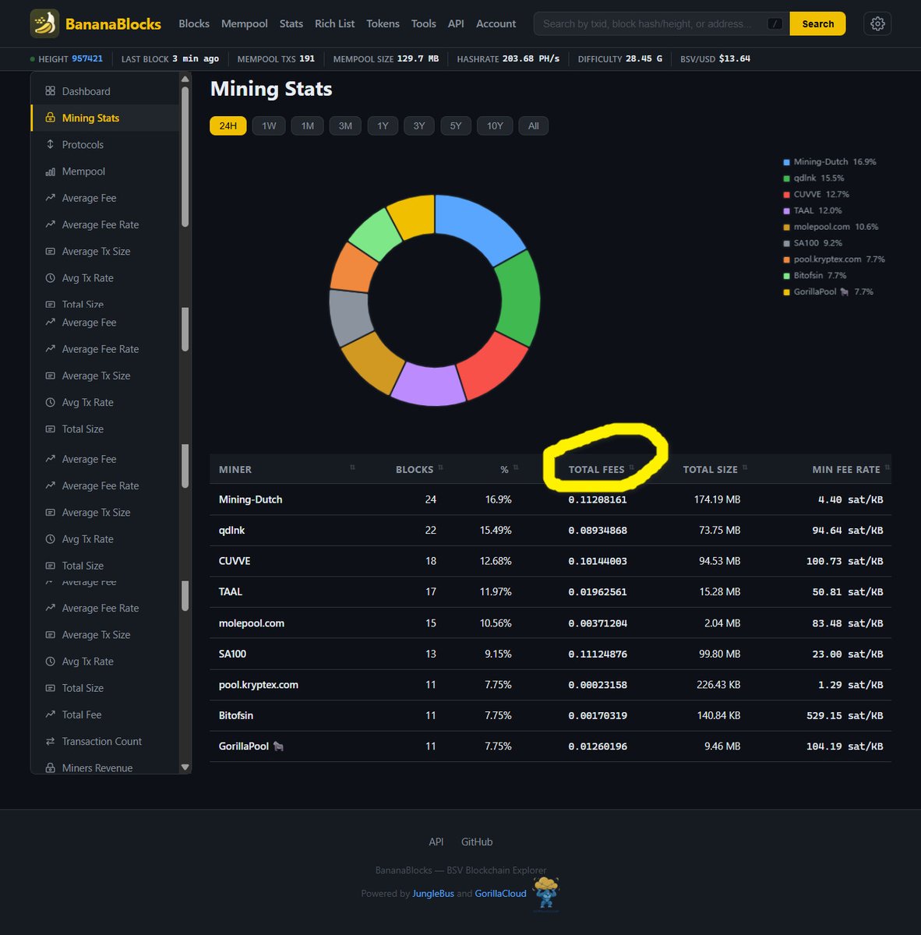Select the 1Y time range
The width and height of the screenshot is (921, 935).
(x=383, y=125)
